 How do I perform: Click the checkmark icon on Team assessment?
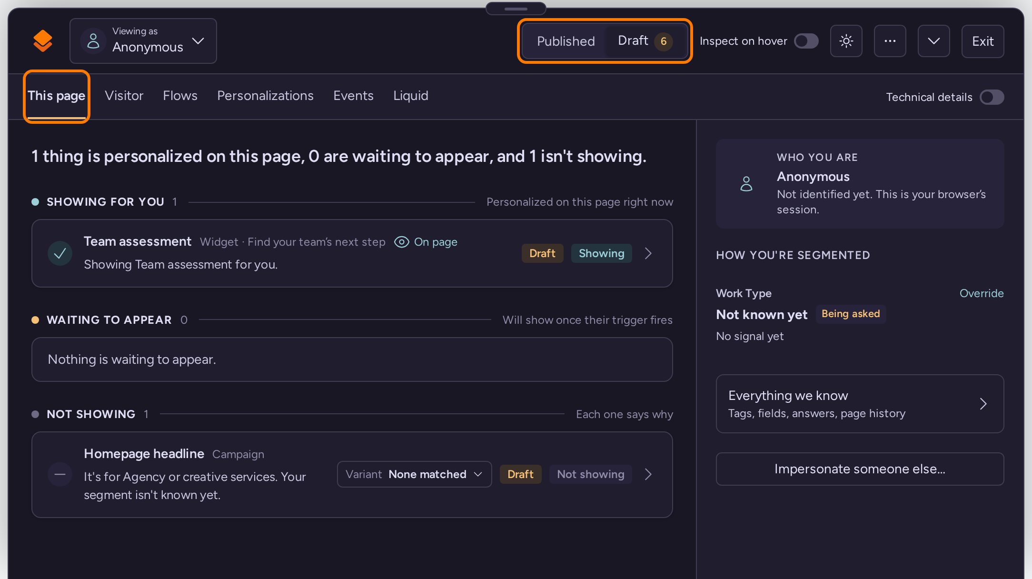(x=60, y=253)
